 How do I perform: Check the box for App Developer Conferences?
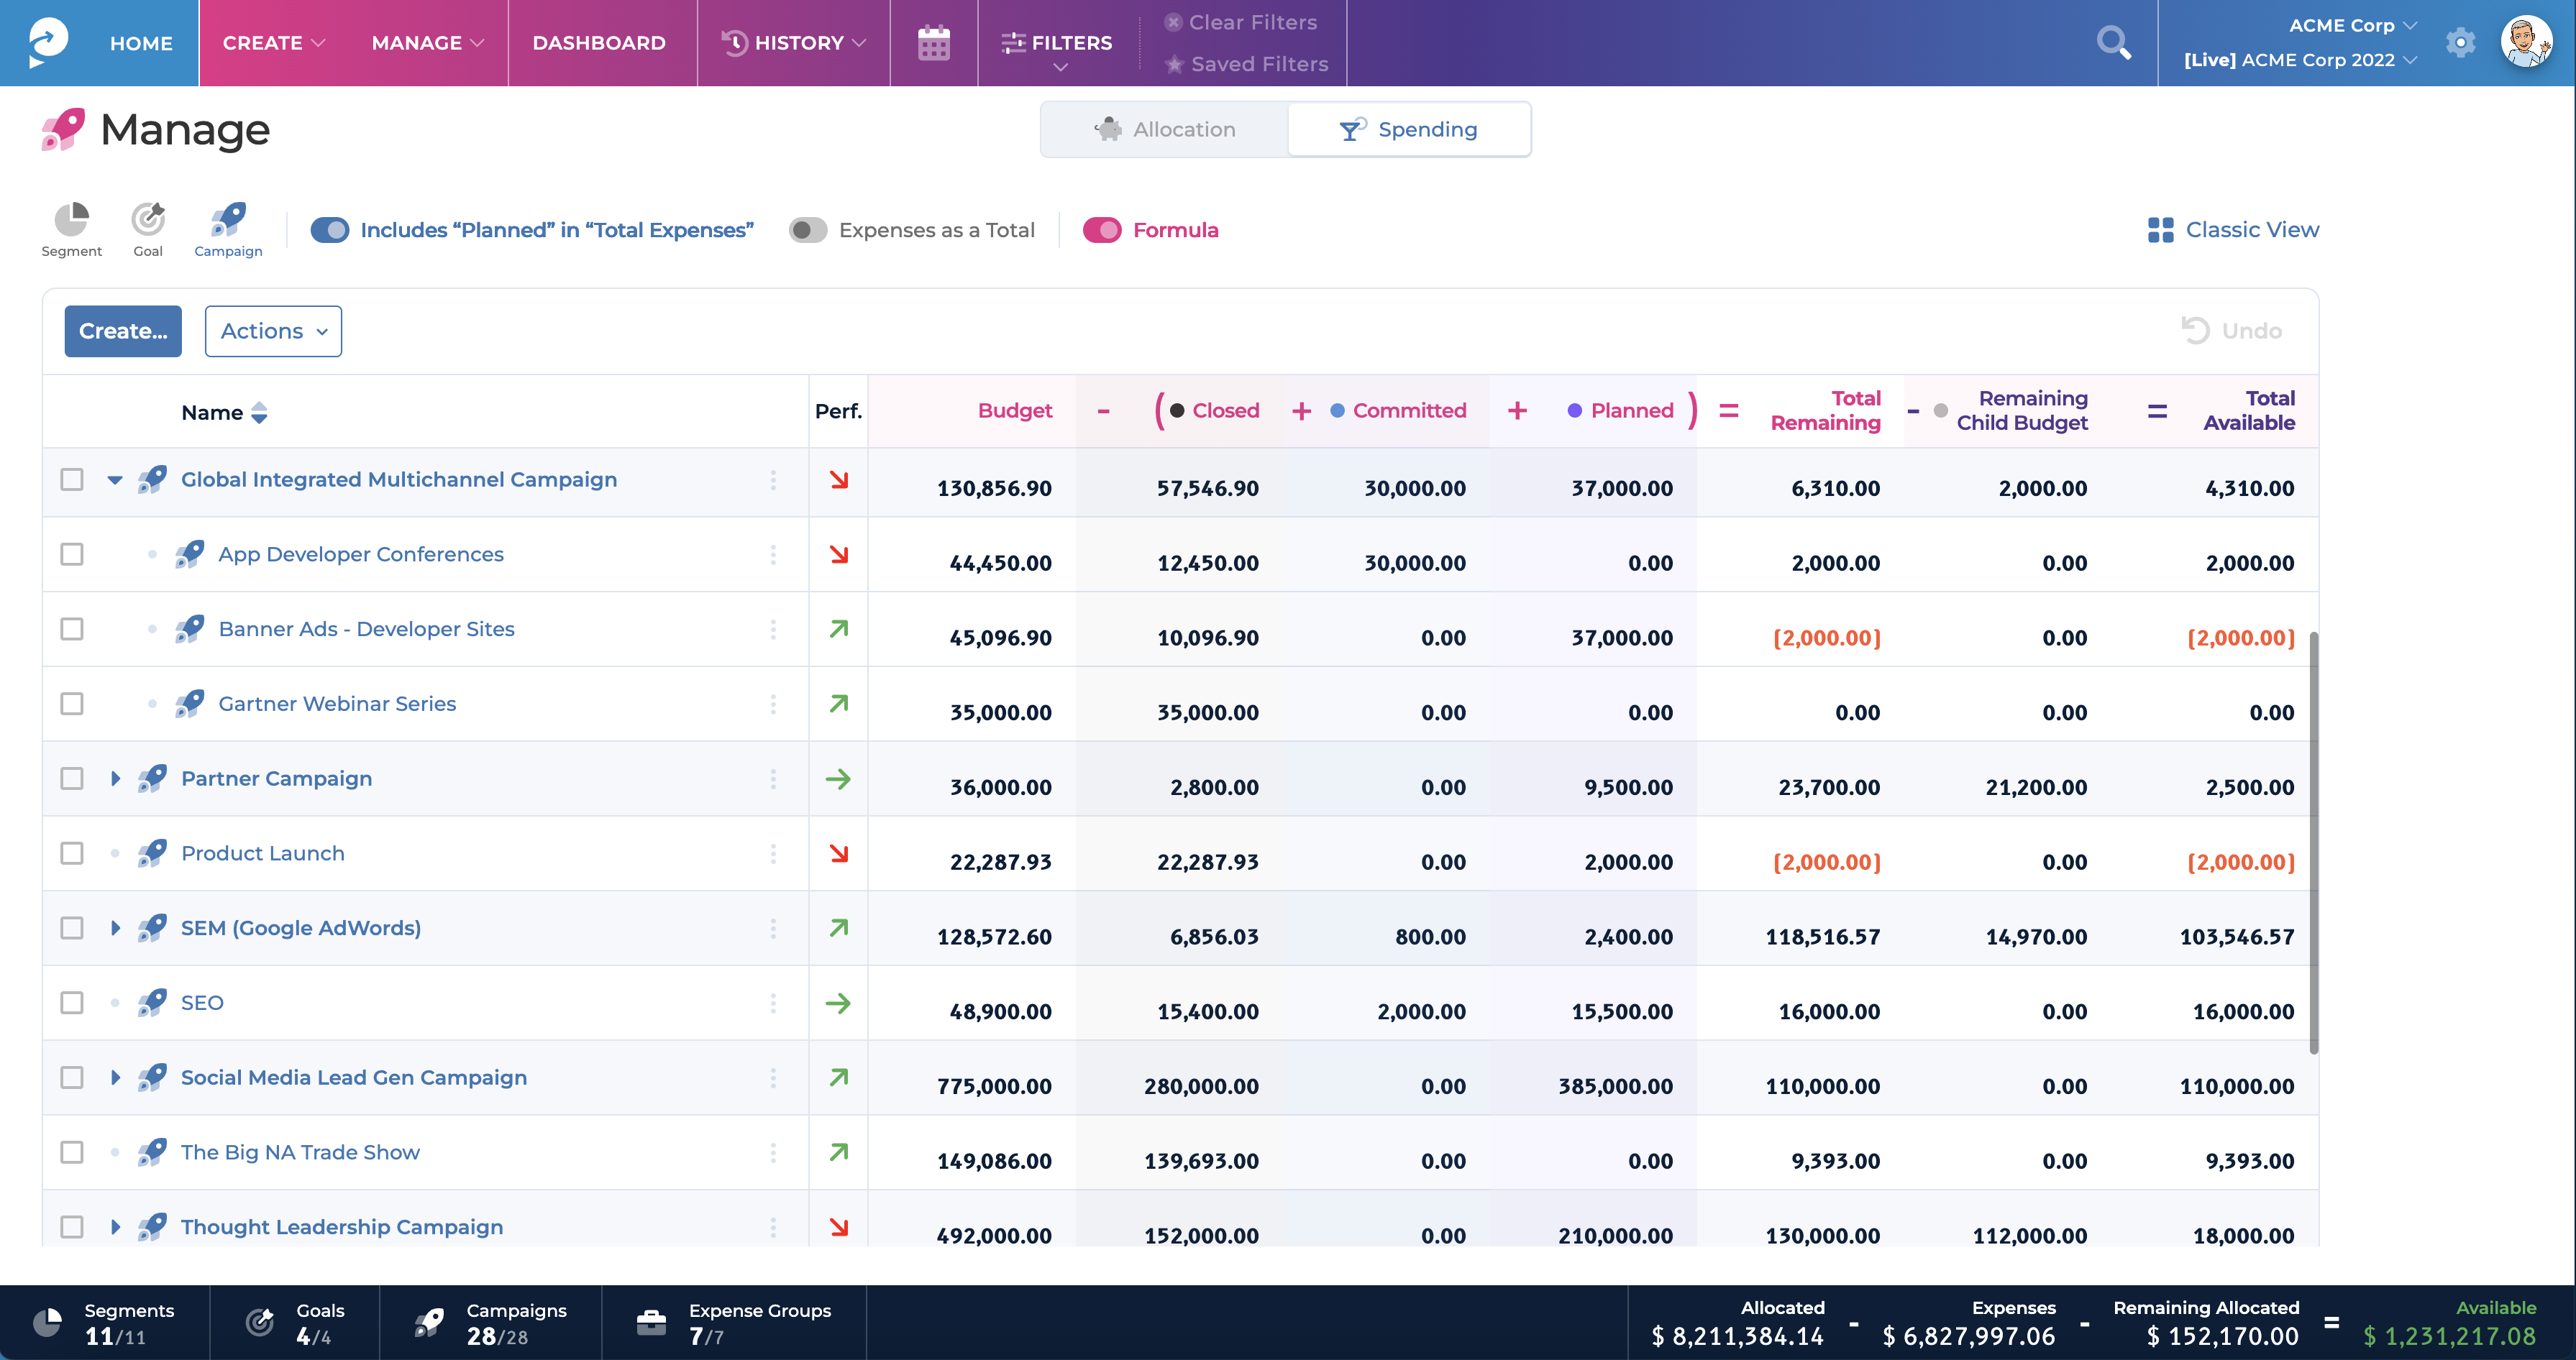[72, 555]
